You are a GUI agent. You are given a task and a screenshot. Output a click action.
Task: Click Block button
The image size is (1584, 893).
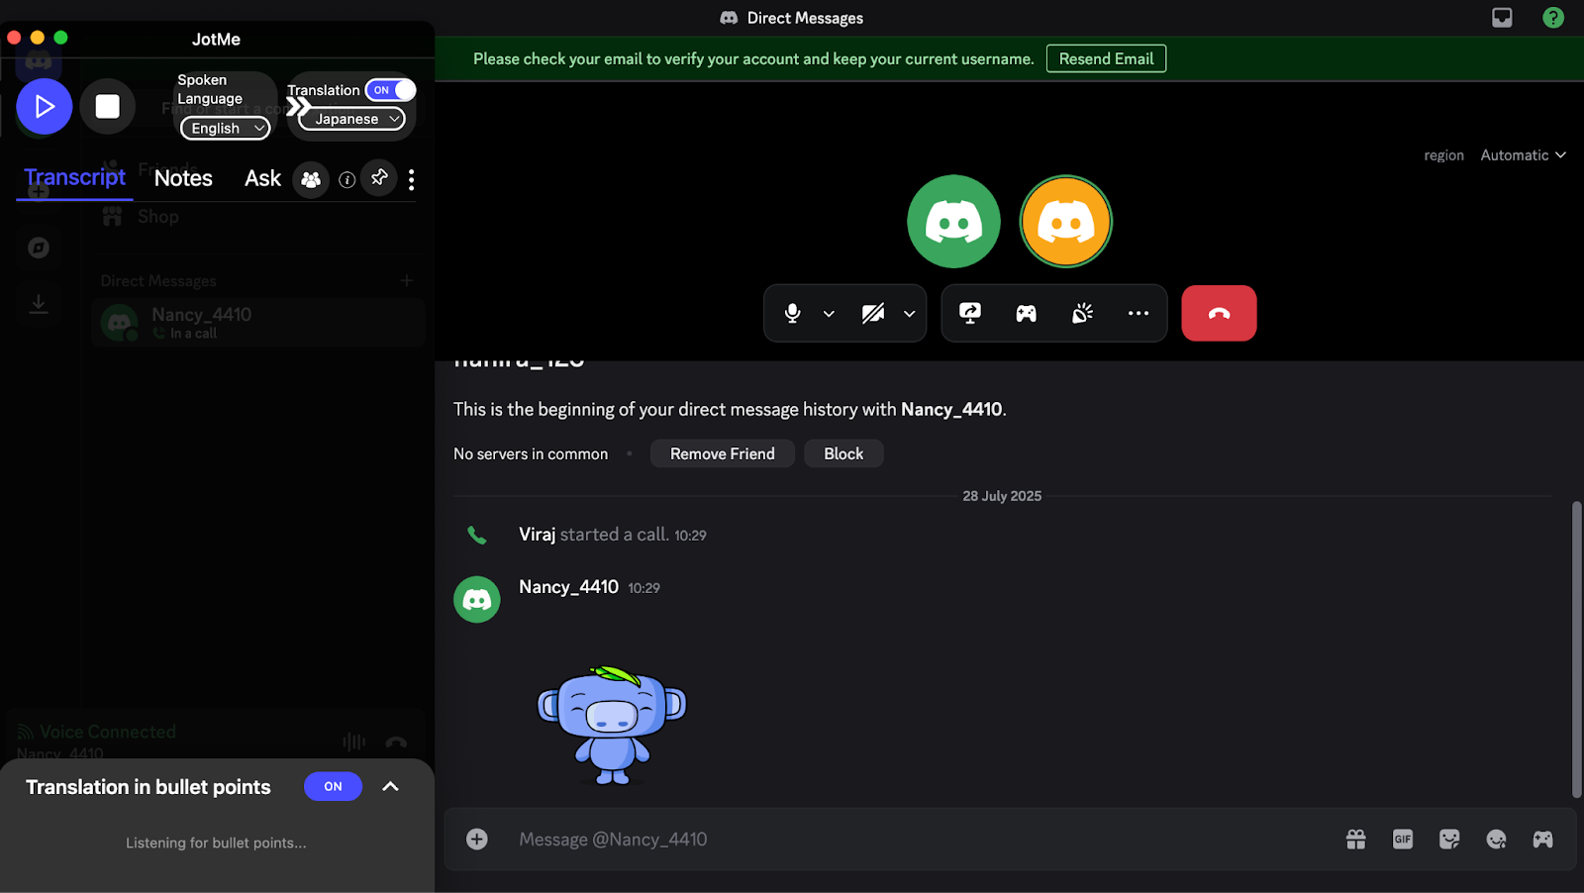[x=843, y=453]
